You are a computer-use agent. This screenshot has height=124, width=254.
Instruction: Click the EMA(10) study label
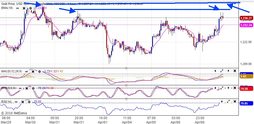pos(7,8)
